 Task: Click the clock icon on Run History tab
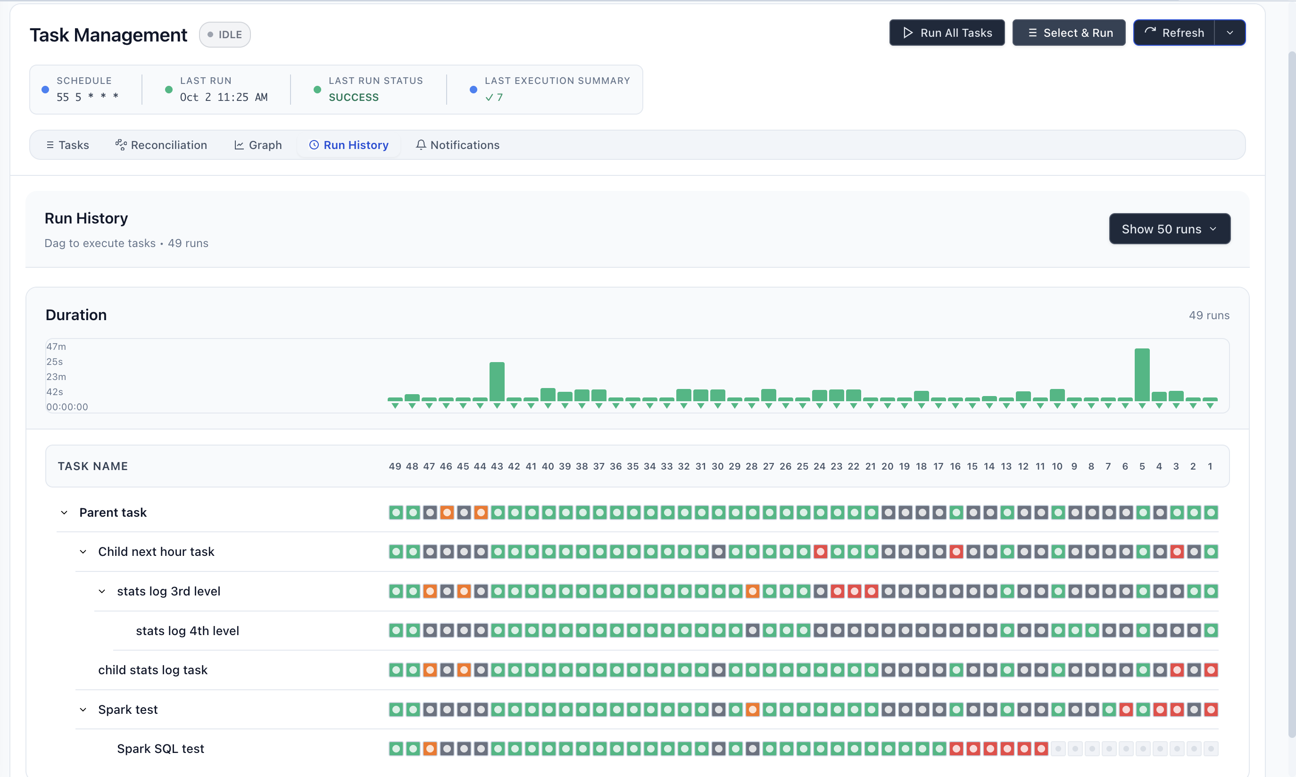314,145
